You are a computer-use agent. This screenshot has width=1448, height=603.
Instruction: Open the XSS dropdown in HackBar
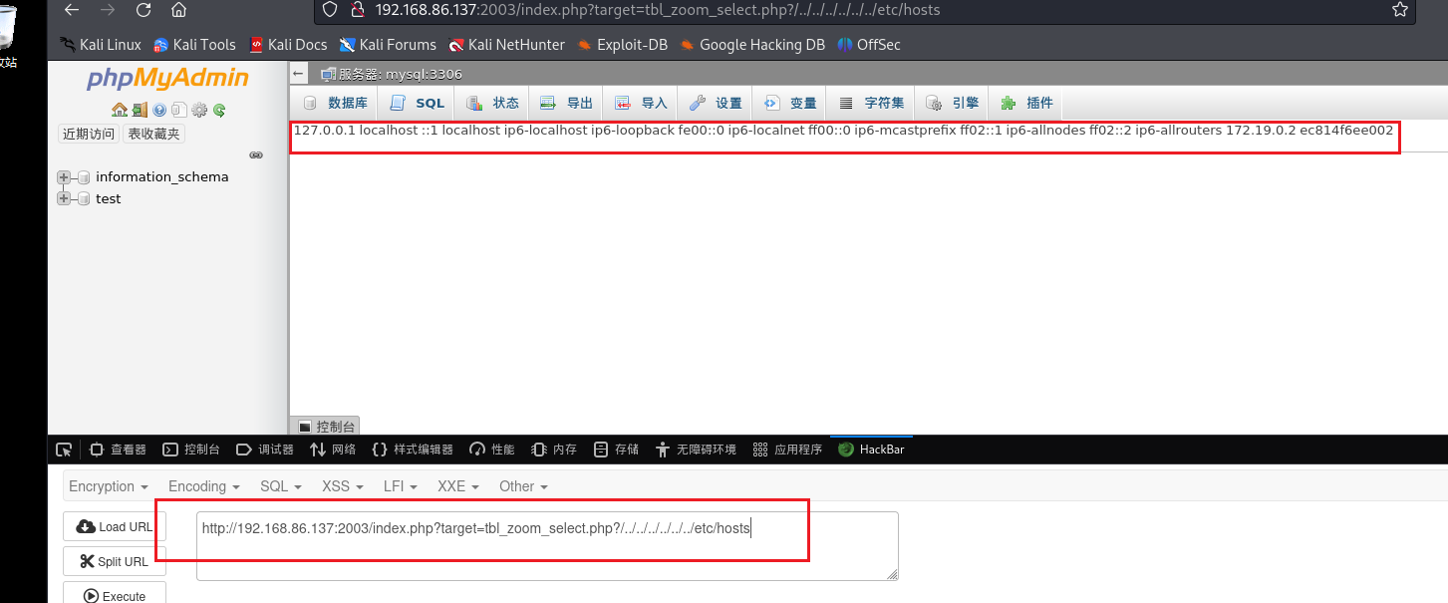coord(341,486)
